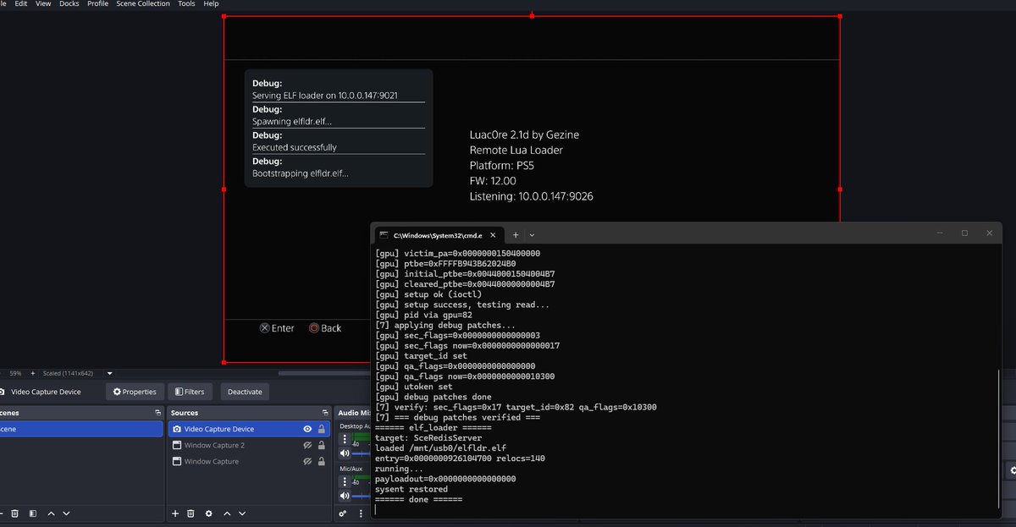The width and height of the screenshot is (1016, 527).
Task: Open advanced audio properties gears icon
Action: (x=343, y=513)
